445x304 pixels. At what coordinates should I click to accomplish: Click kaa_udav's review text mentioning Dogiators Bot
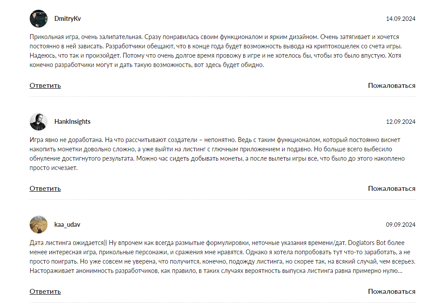pos(222,257)
